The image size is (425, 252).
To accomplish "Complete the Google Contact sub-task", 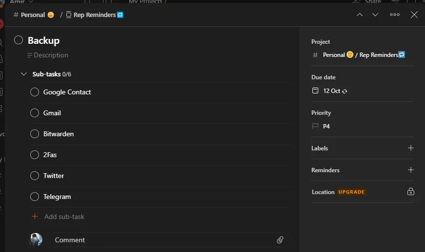I will click(35, 92).
